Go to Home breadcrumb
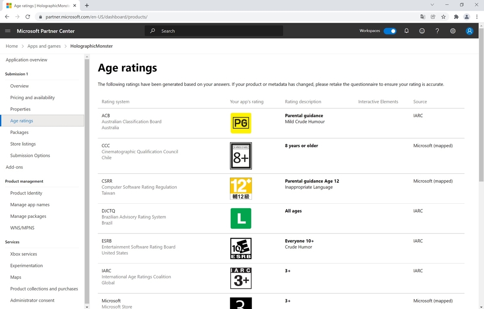Screen dimensions: 484x309 (x=12, y=46)
